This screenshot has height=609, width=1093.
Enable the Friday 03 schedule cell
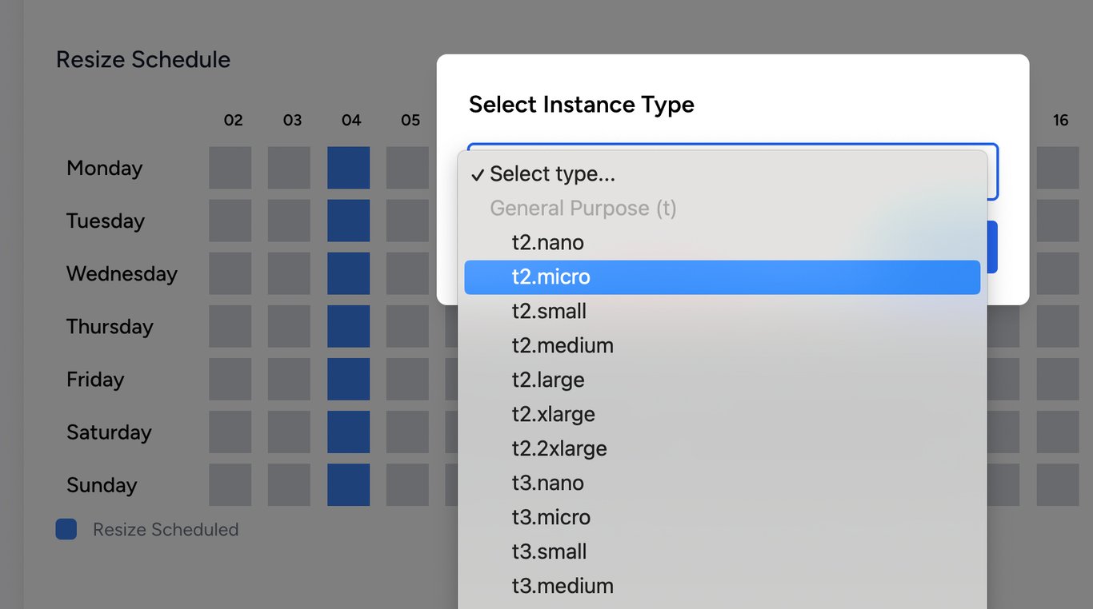(x=289, y=379)
